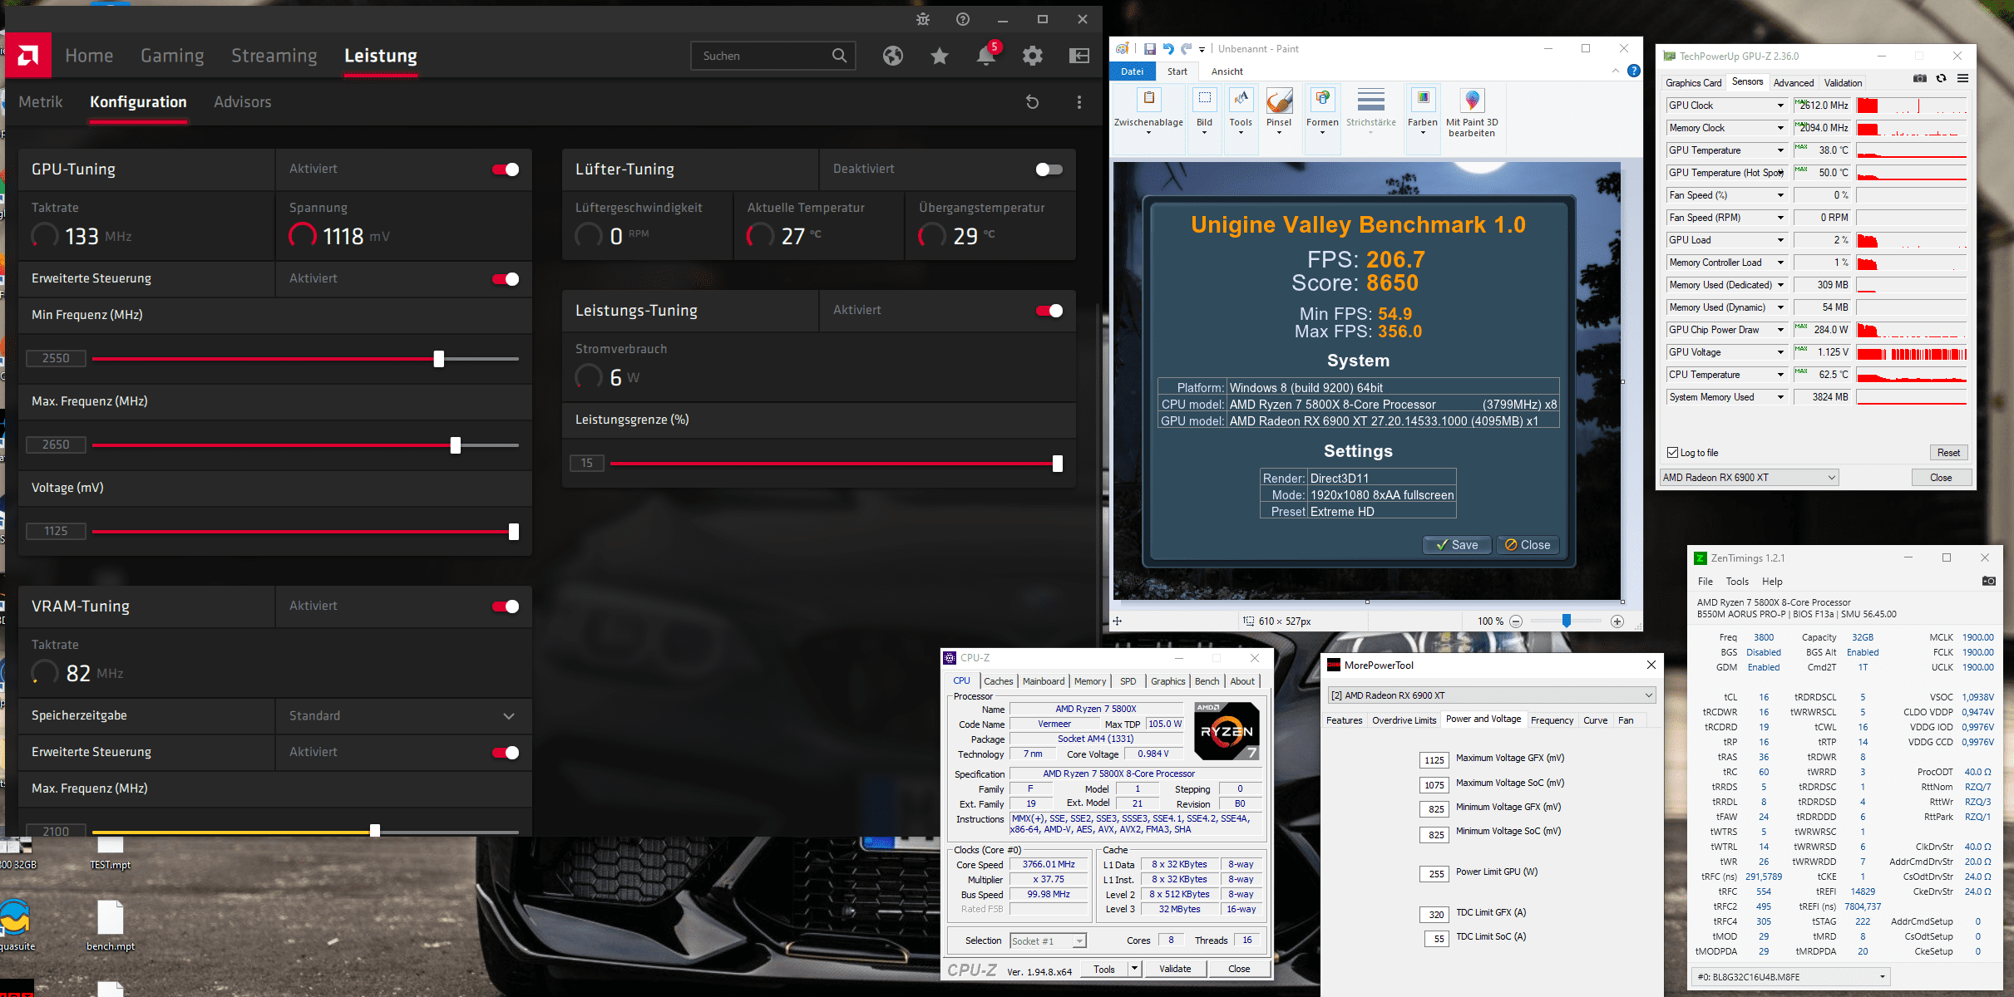Viewport: 2014px width, 997px height.
Task: Select the Pinsel brush tool
Action: click(1279, 112)
